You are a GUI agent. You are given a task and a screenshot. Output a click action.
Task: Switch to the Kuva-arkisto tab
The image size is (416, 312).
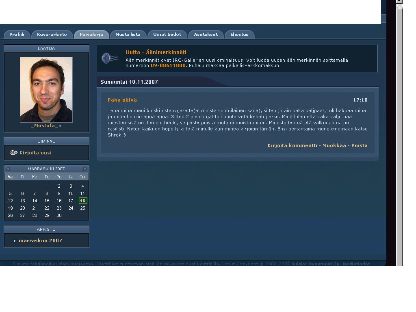(52, 35)
